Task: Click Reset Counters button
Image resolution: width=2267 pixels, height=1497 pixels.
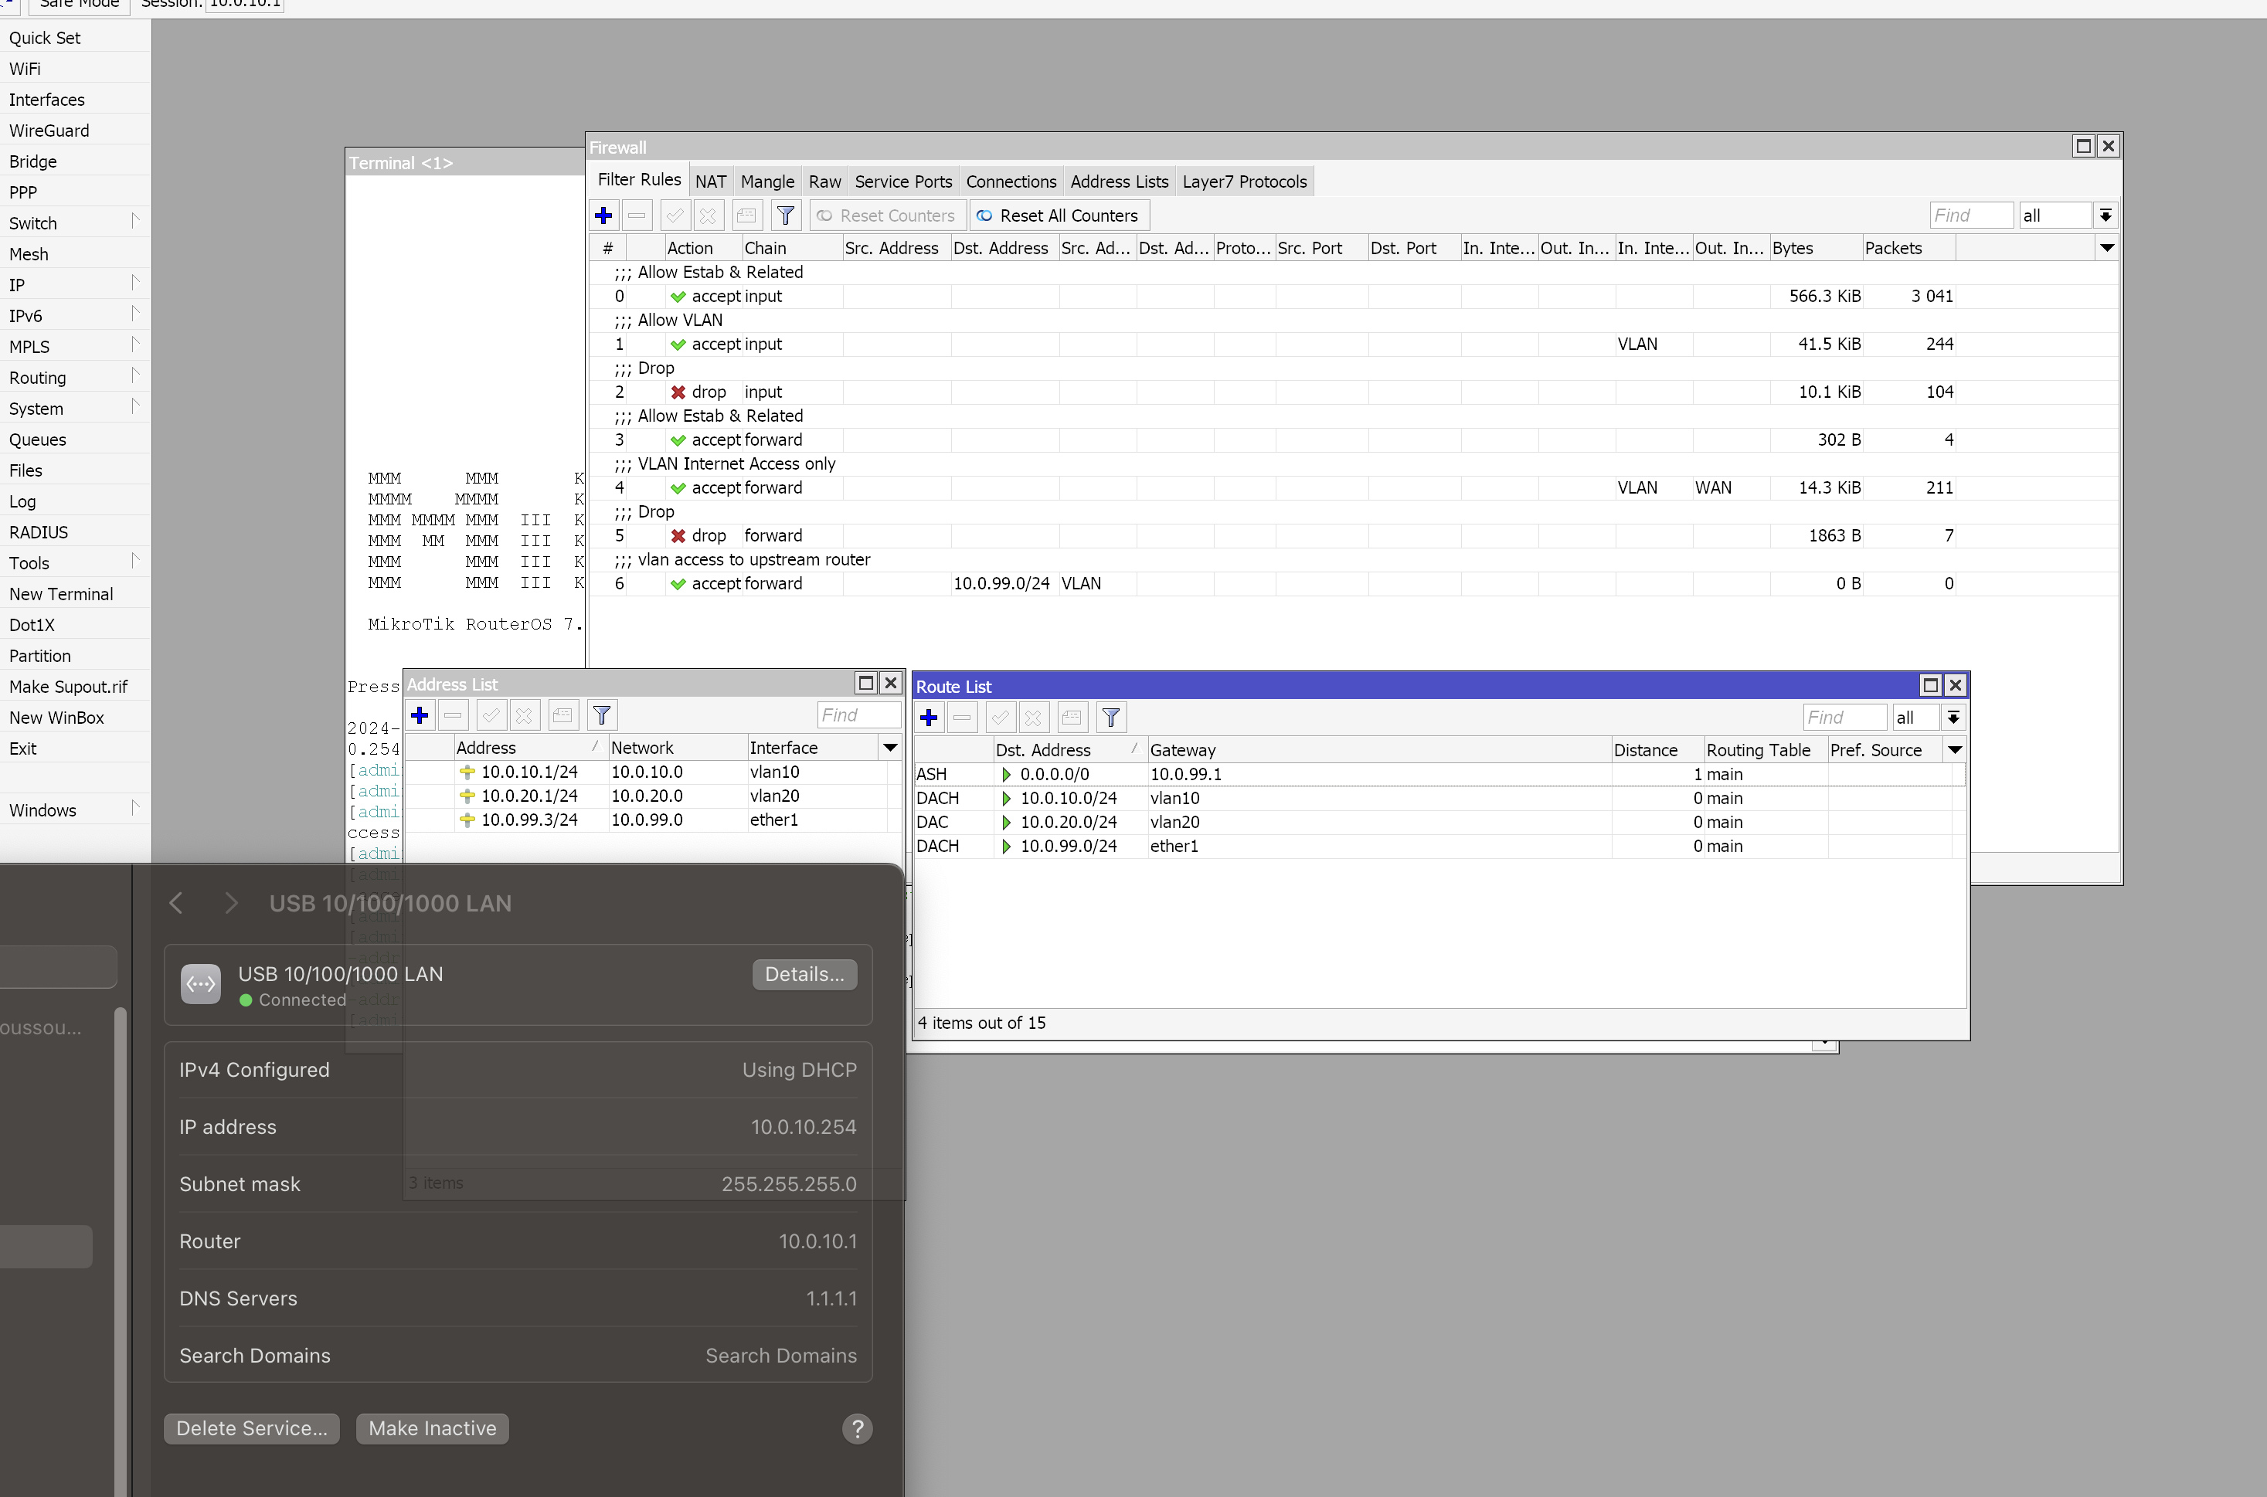Action: [887, 216]
